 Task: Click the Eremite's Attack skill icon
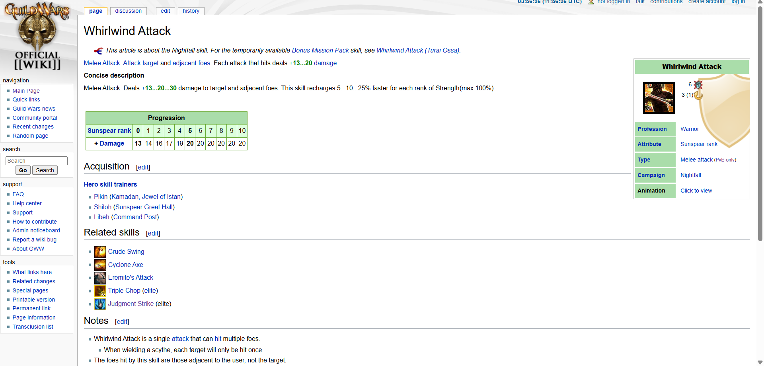tap(100, 278)
